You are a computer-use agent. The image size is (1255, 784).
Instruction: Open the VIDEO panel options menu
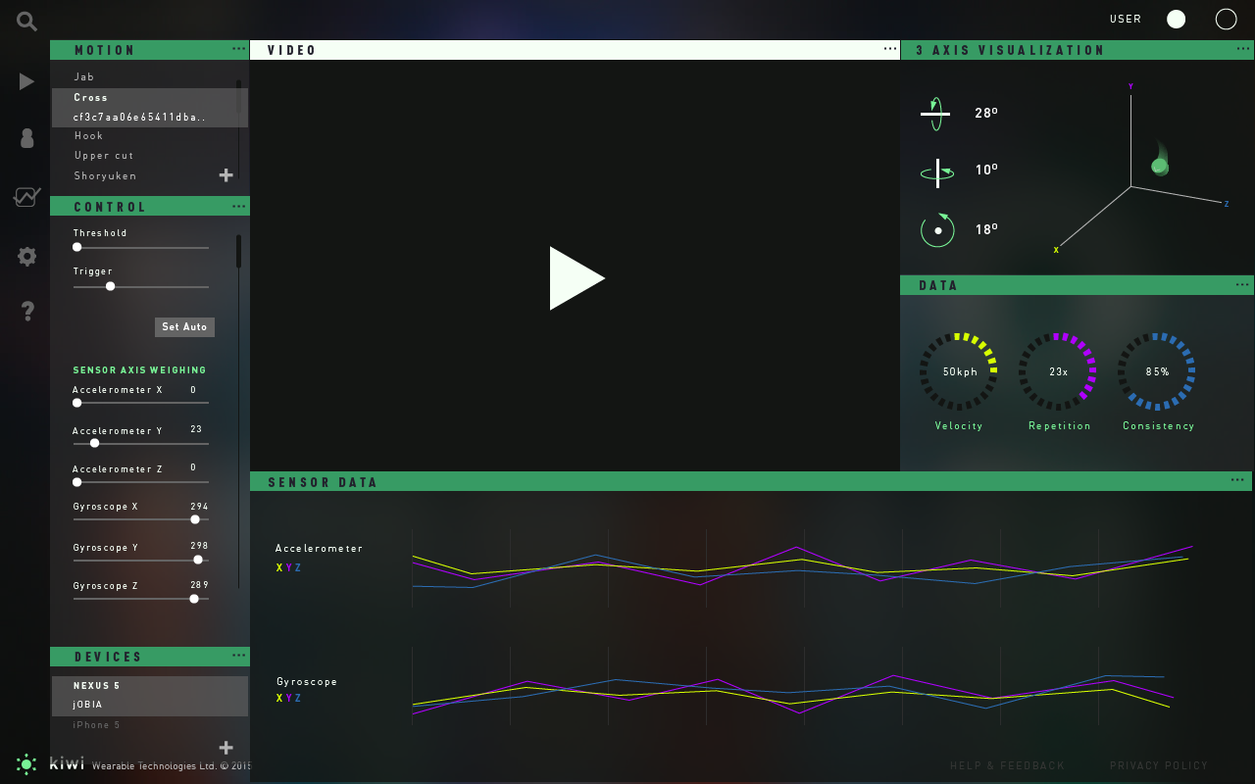click(890, 48)
